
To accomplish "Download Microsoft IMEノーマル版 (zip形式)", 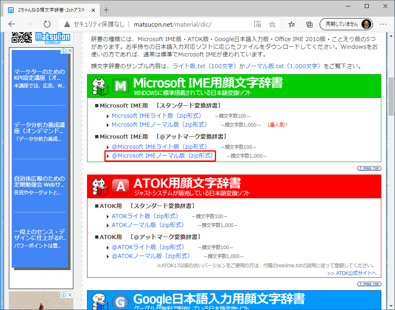I will (160, 125).
